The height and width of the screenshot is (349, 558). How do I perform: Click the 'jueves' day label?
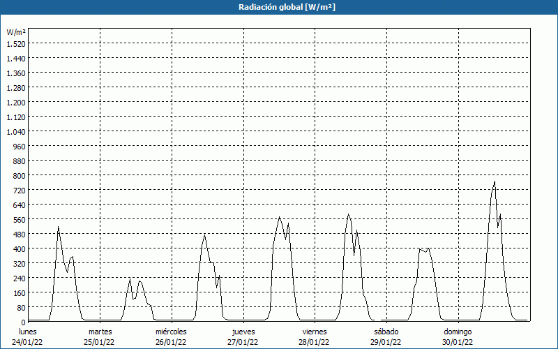tap(243, 332)
